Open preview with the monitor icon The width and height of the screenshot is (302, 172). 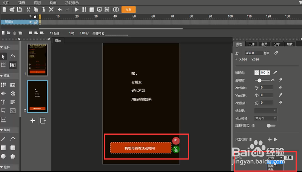(x=99, y=9)
